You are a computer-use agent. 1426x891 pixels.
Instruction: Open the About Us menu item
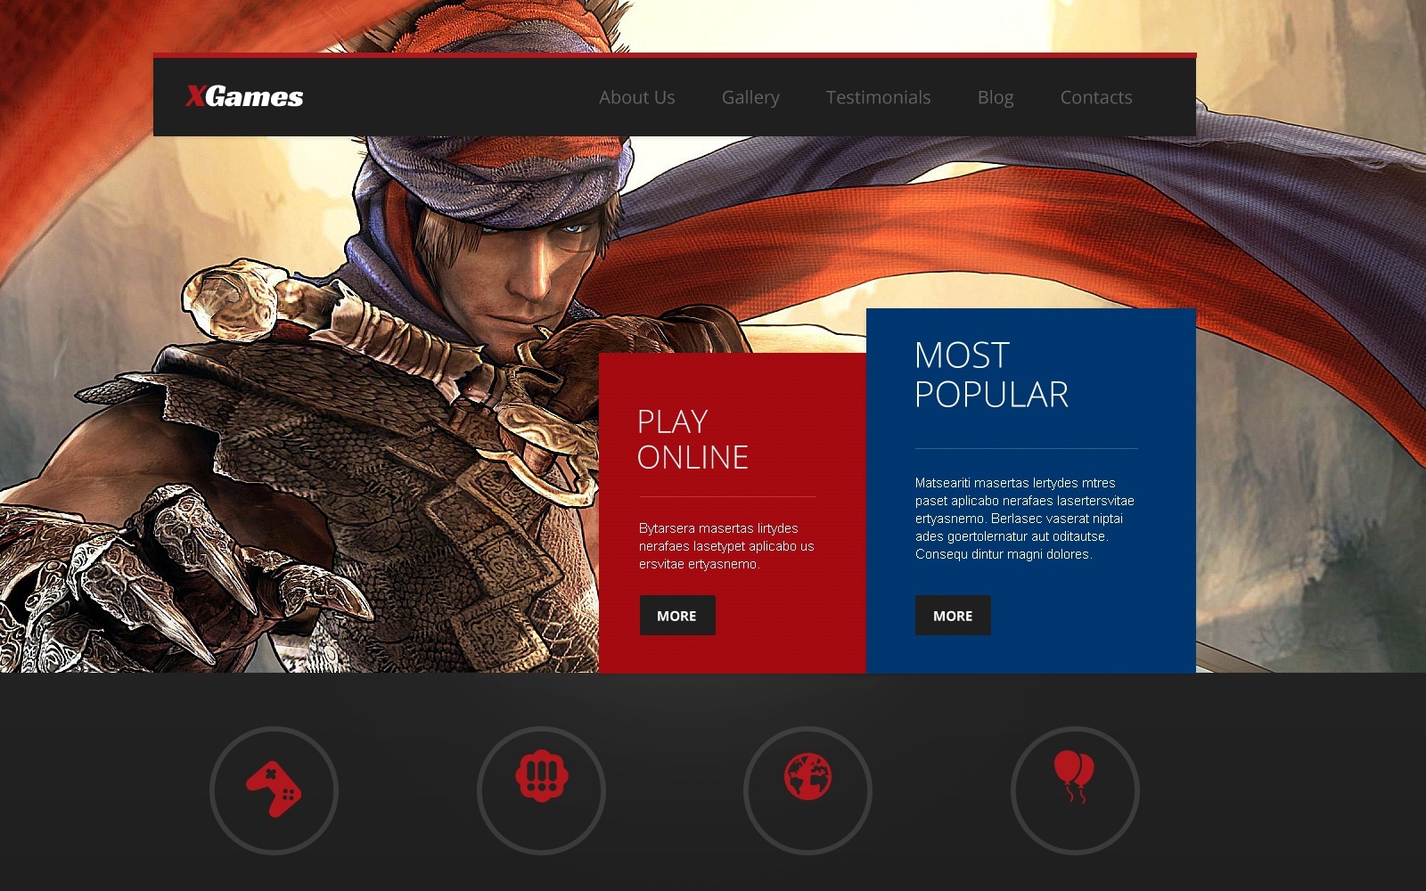635,97
